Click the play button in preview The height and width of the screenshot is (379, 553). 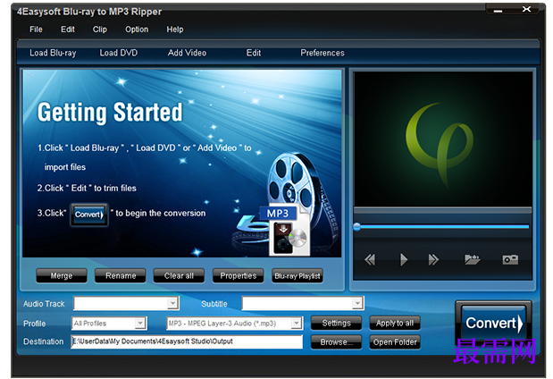404,260
